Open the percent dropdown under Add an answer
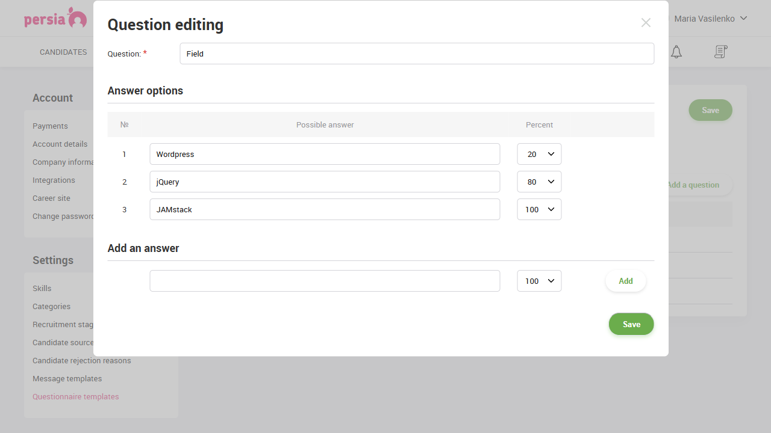The height and width of the screenshot is (433, 771). (x=539, y=281)
